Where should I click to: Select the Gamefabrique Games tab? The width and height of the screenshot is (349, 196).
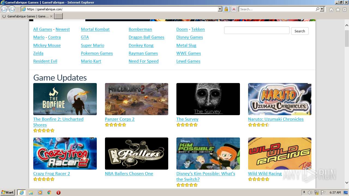click(x=27, y=16)
